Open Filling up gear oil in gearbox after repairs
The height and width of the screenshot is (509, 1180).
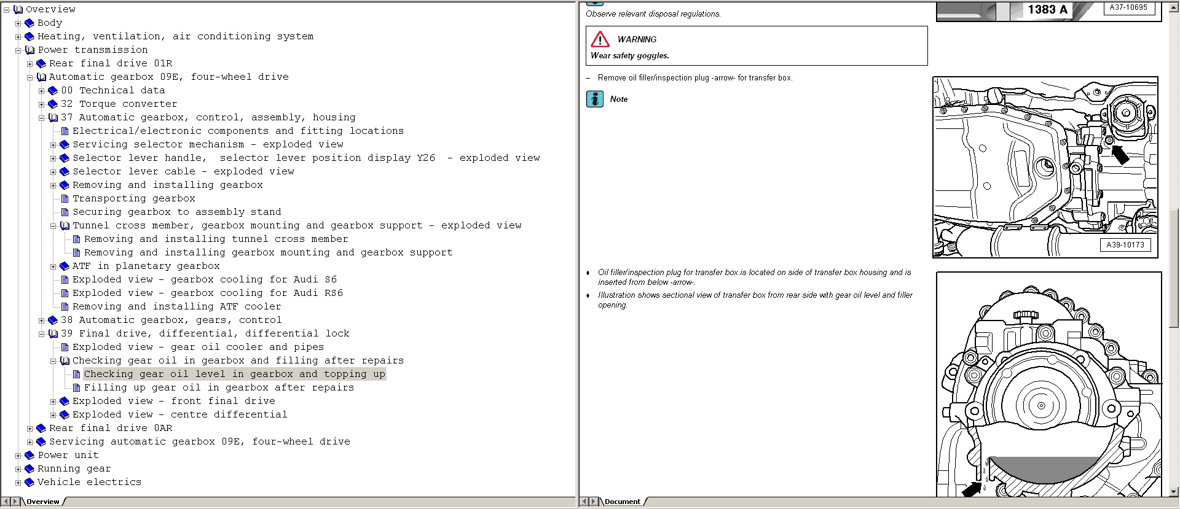pyautogui.click(x=219, y=388)
